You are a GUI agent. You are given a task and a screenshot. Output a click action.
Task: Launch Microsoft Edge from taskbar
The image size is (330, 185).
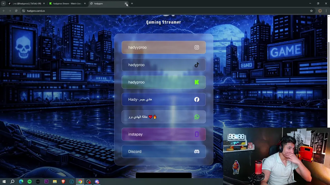(x=21, y=182)
